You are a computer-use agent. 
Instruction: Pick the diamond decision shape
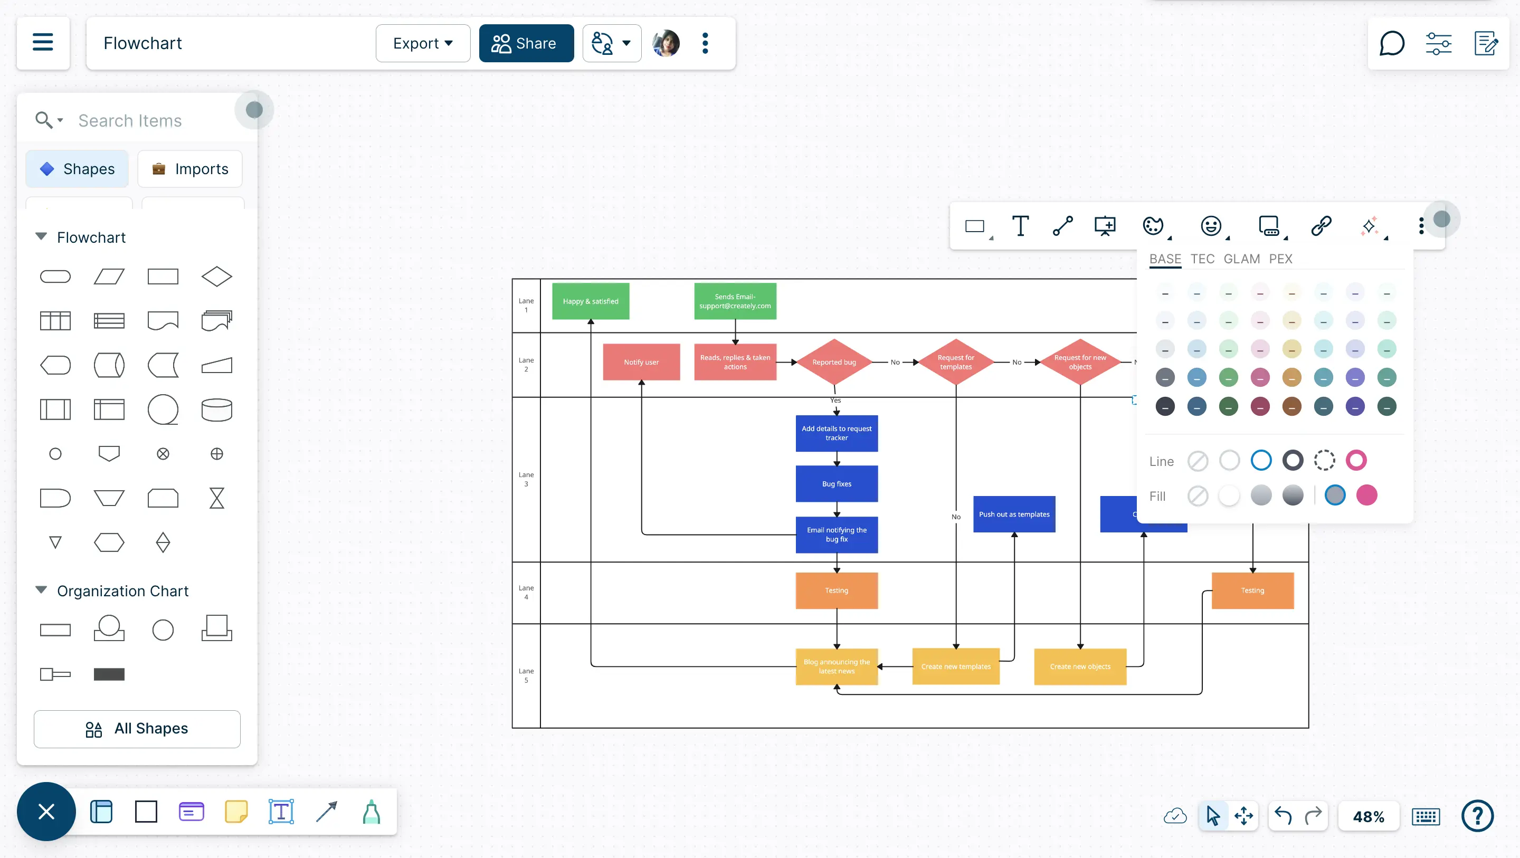pos(216,276)
